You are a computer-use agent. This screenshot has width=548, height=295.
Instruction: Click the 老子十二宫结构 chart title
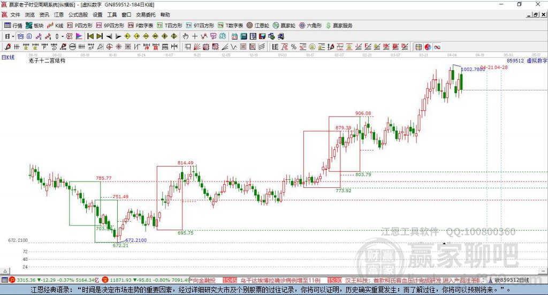47,60
